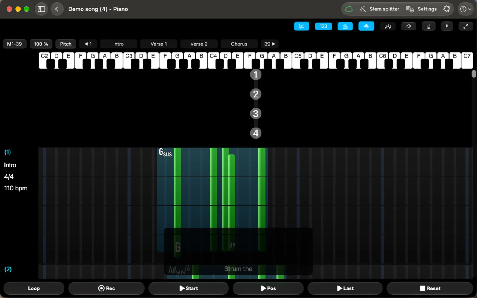Toggle the metronome button
Screen dimensions: 477x298
coord(345,26)
